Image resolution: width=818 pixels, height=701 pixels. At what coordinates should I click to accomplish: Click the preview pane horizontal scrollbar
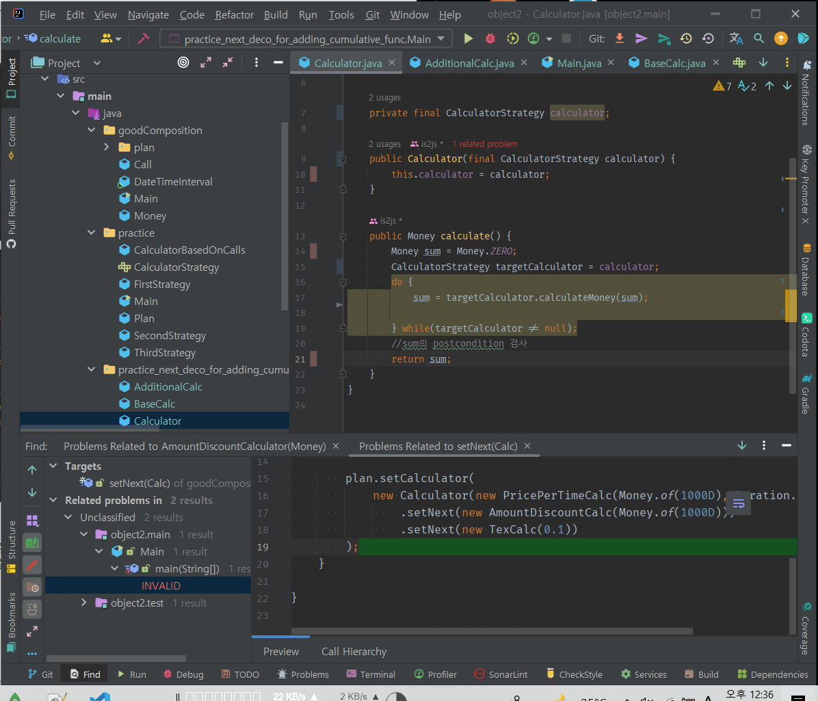492,631
